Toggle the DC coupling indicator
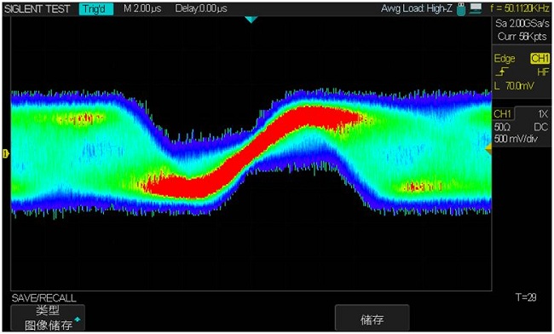554x334 pixels. 541,127
